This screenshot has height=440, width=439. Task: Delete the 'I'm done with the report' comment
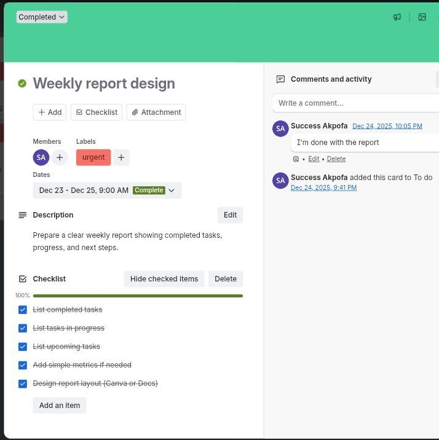coord(336,159)
